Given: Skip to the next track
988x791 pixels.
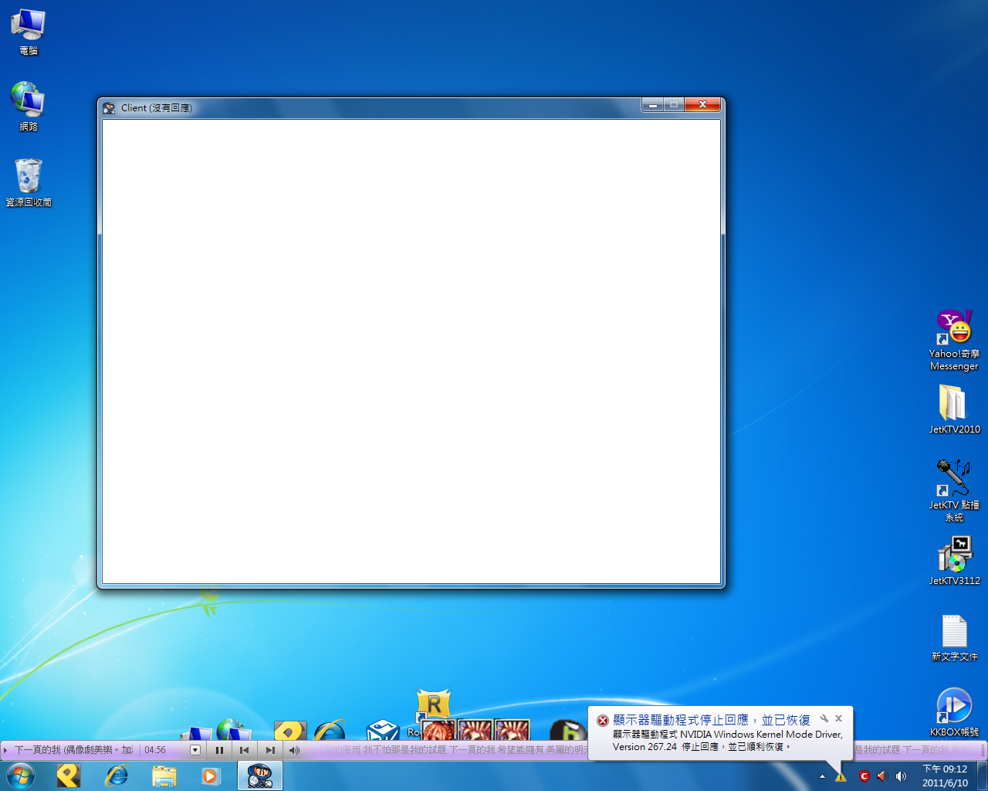Looking at the screenshot, I should [269, 750].
